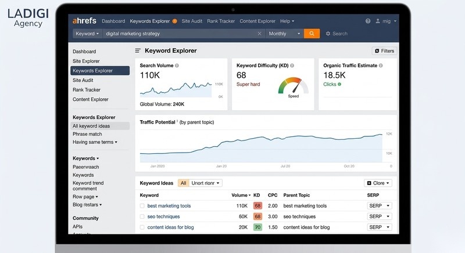
Task: Select checkbox for best marketing tools
Action: (142, 205)
